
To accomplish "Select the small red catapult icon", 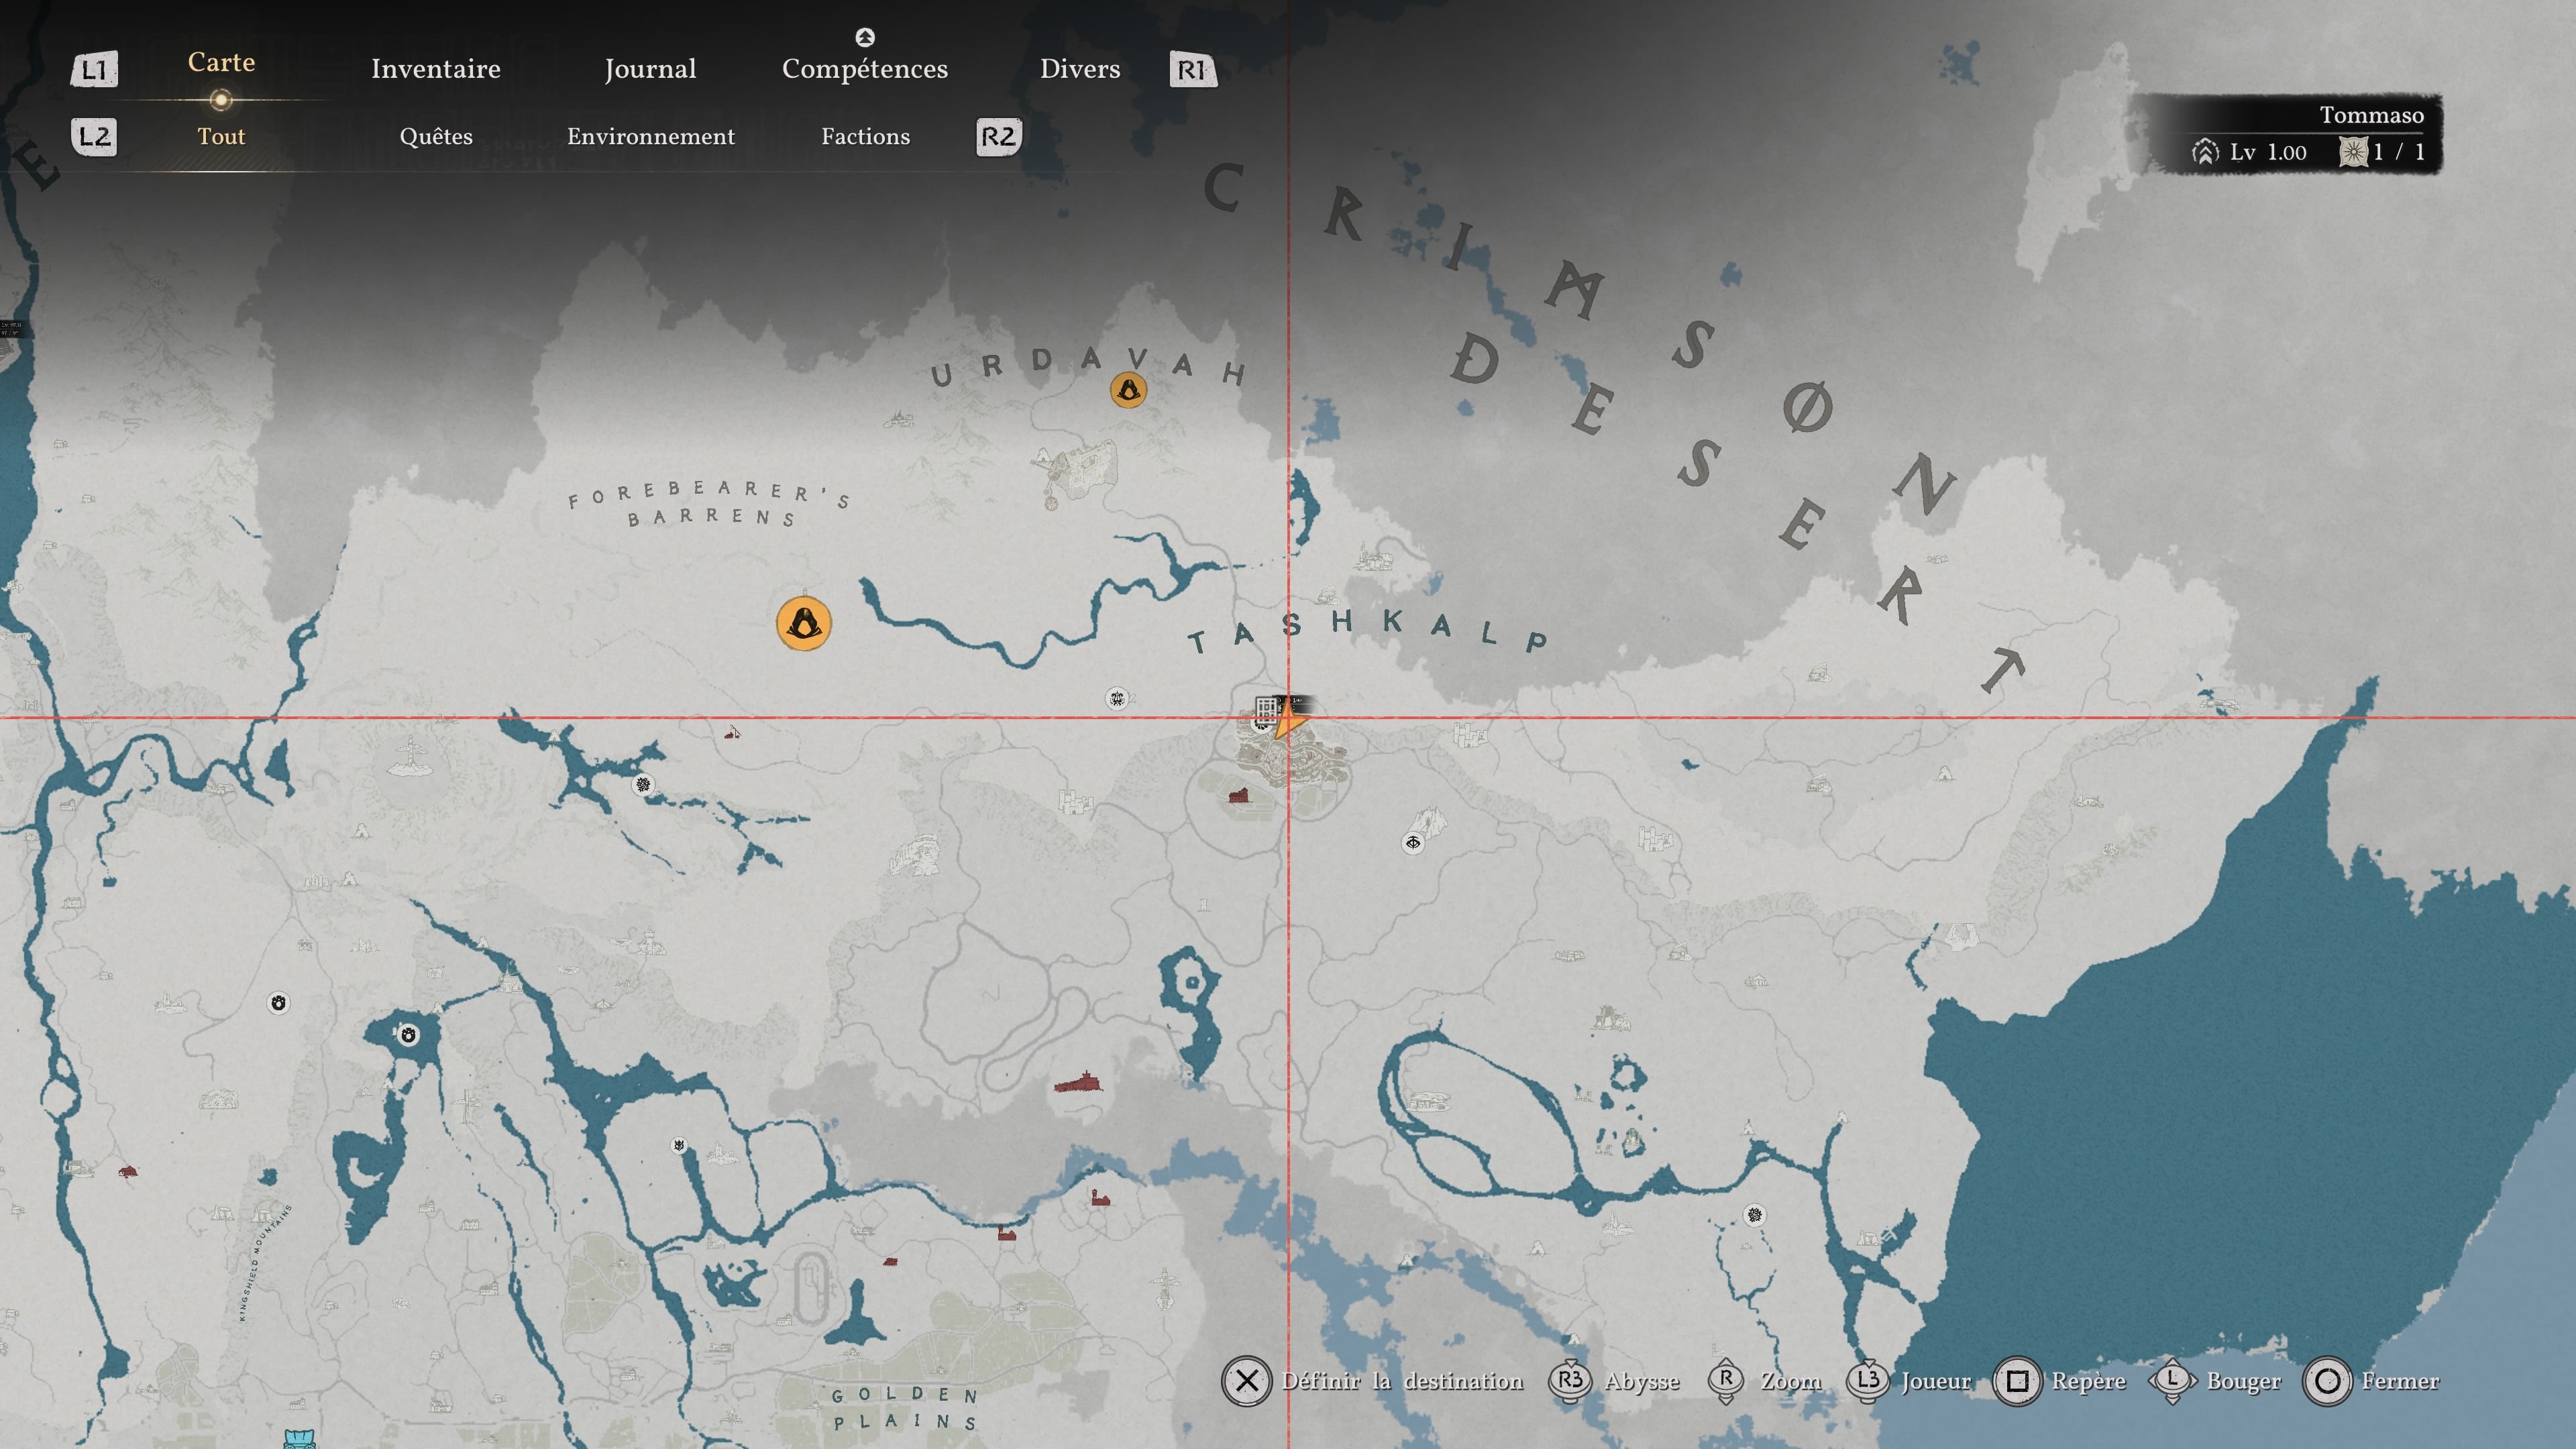I will pos(732,733).
